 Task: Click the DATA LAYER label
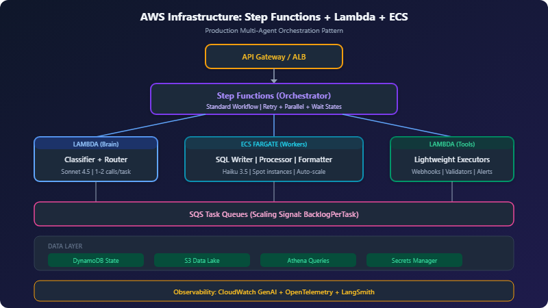(x=65, y=246)
